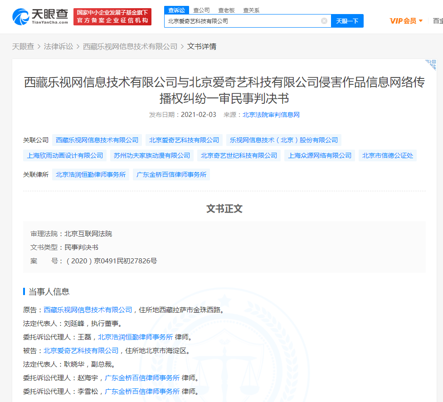443x402 pixels.
Task: Open tag 北京市信德公证处
Action: [x=388, y=155]
